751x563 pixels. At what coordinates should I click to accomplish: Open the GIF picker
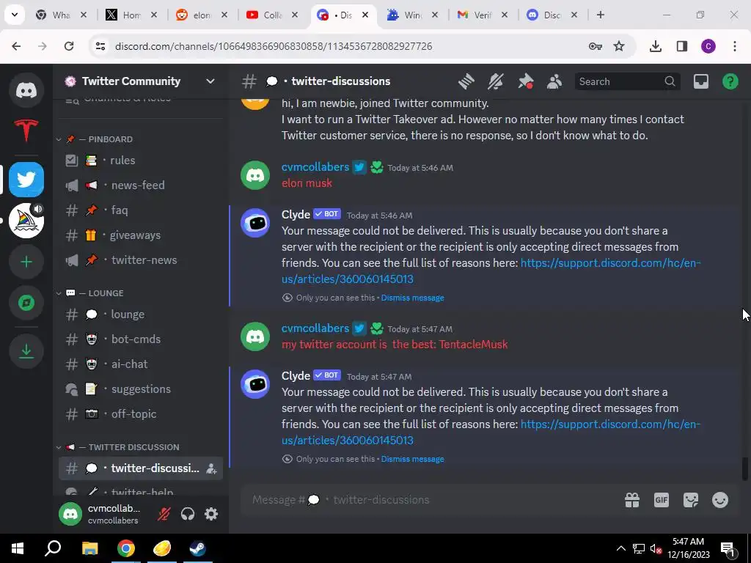click(662, 500)
